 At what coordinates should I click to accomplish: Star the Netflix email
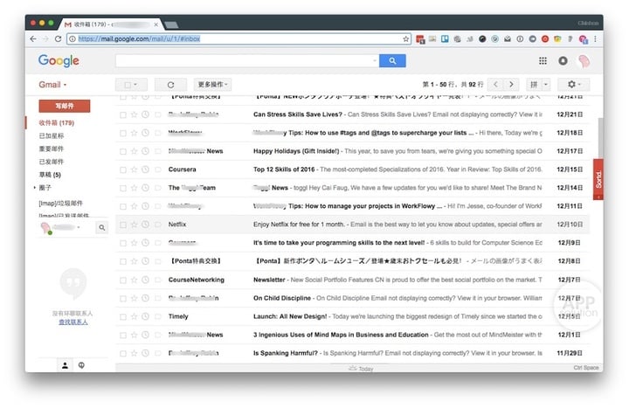coord(134,225)
